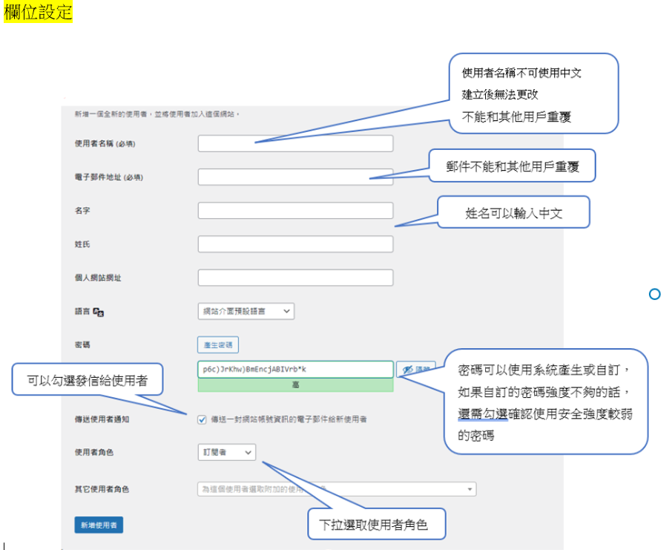Select the 姓名可以輸入中文 callout bubble
672x550 pixels.
(x=513, y=213)
